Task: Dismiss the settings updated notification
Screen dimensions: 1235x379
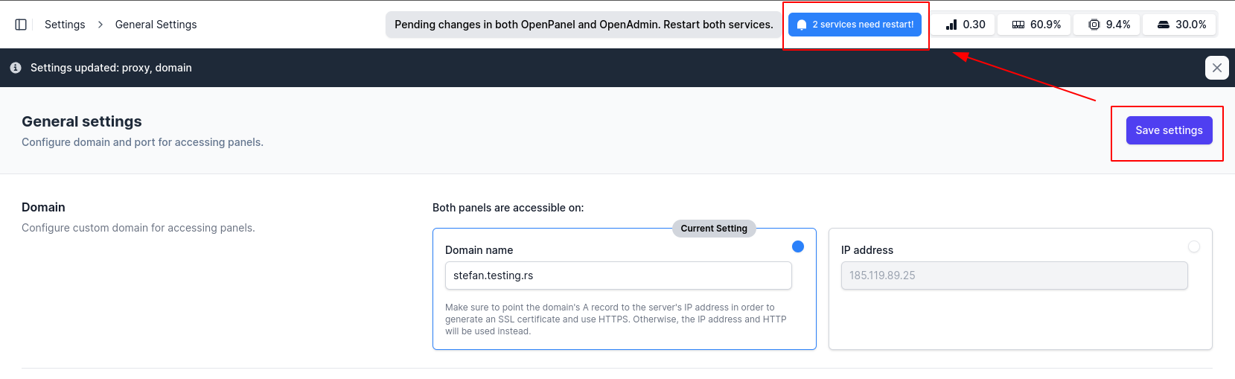Action: pyautogui.click(x=1216, y=68)
